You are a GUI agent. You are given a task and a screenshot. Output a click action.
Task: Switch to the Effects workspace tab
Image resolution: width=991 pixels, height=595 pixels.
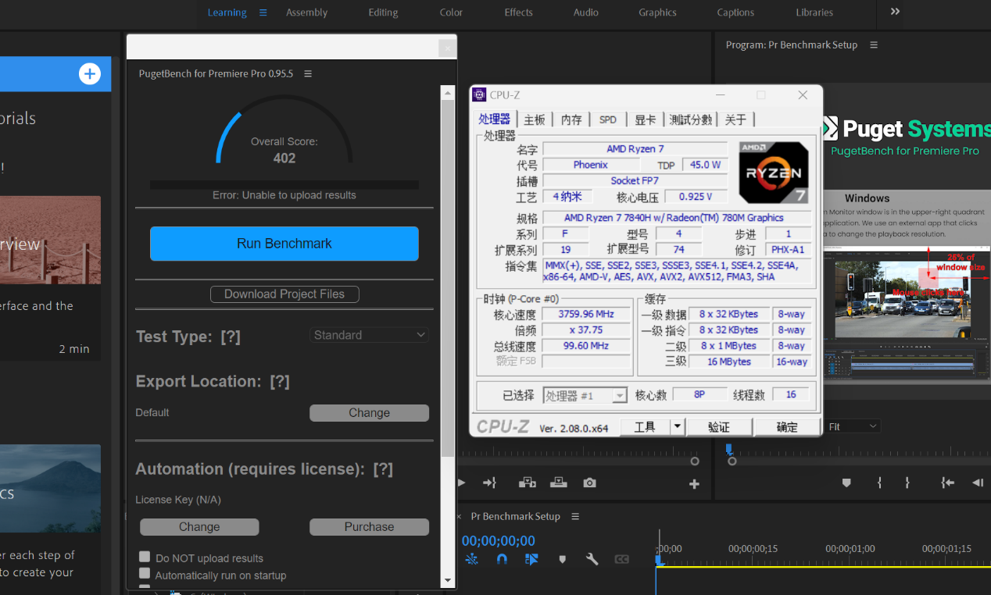[518, 12]
